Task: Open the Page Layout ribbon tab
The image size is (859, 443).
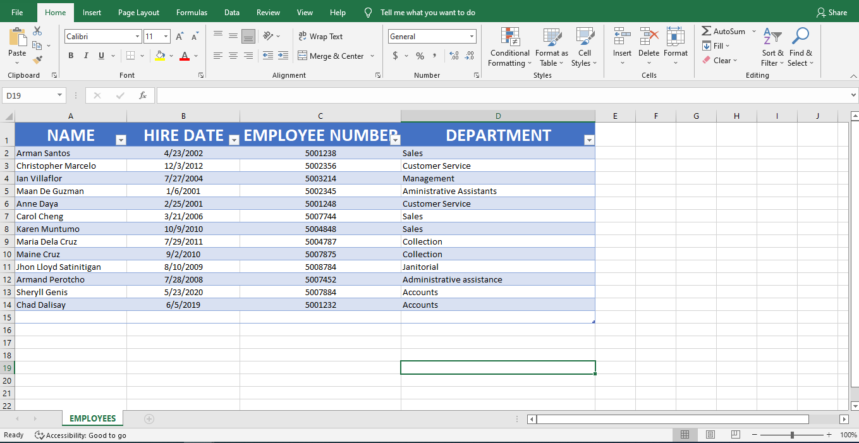Action: 138,13
